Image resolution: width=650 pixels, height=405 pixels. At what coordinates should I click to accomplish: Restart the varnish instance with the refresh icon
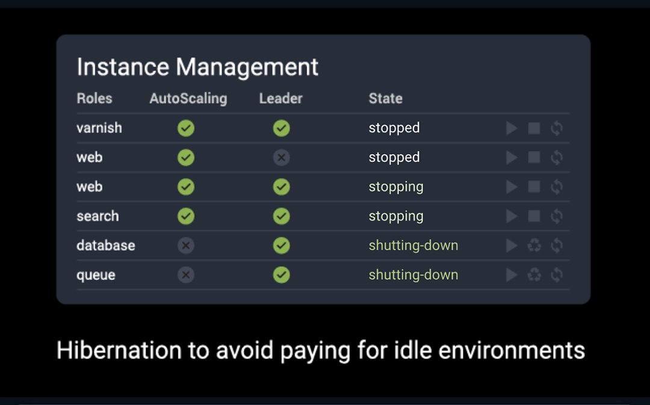click(x=557, y=128)
